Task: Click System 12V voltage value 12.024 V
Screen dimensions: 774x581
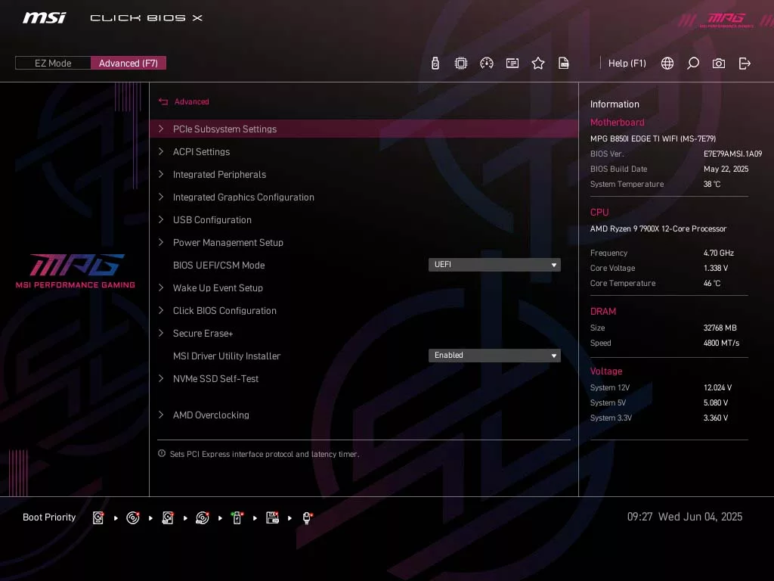Action: [x=717, y=388]
